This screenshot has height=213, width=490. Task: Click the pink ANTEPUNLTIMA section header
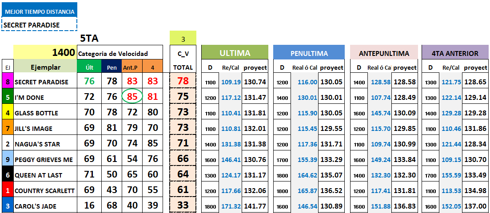pos(384,53)
